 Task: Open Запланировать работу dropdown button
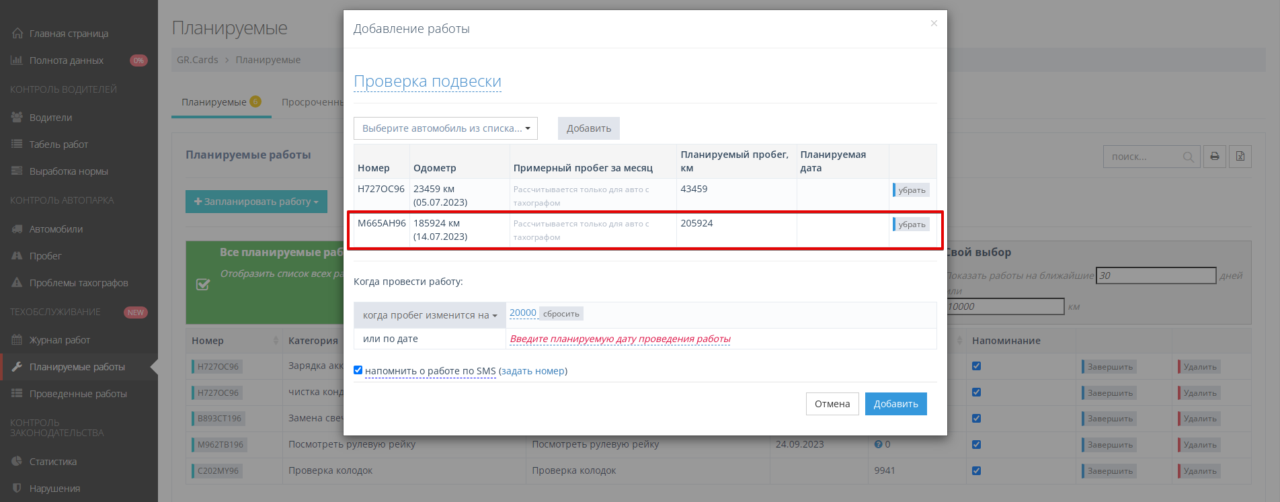pyautogui.click(x=256, y=202)
